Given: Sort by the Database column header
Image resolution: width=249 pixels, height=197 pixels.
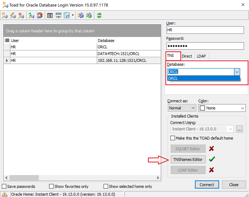Looking at the screenshot, I should [x=129, y=40].
